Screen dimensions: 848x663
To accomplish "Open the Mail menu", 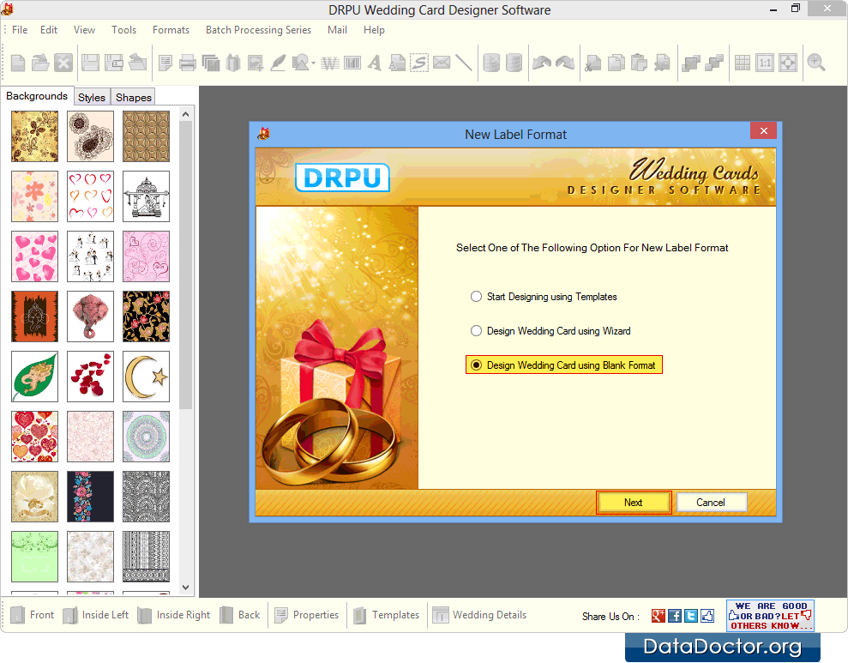I will click(x=338, y=30).
